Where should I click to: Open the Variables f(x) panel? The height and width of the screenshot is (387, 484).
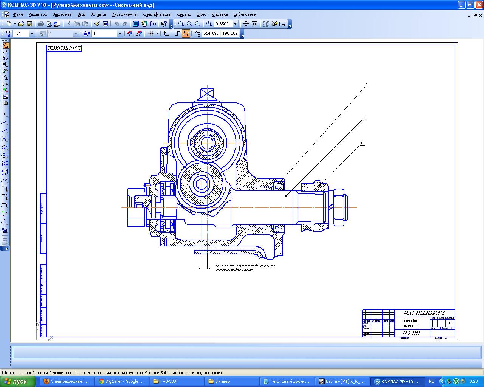tap(153, 24)
